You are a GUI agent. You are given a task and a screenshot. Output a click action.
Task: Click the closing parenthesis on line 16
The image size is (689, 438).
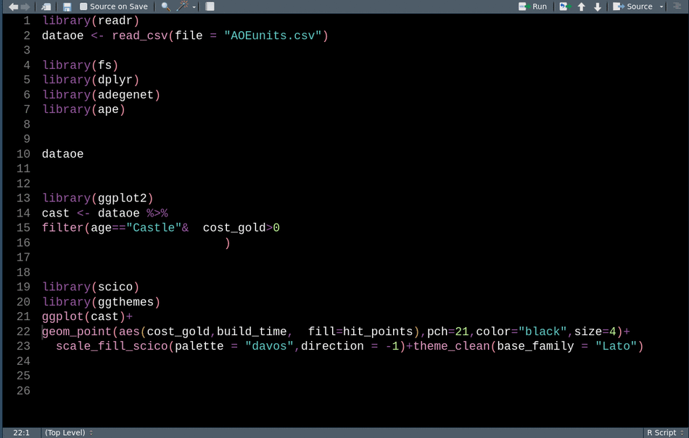click(227, 243)
